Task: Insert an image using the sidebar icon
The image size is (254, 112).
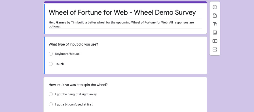Action: tap(215, 33)
